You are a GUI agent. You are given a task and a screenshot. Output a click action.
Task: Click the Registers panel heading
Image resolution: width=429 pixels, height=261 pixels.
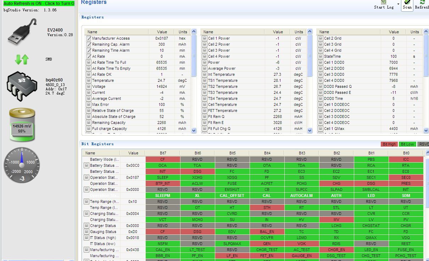93,17
